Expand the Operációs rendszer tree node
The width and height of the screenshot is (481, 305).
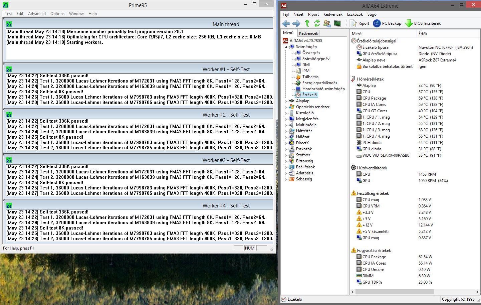(x=286, y=107)
